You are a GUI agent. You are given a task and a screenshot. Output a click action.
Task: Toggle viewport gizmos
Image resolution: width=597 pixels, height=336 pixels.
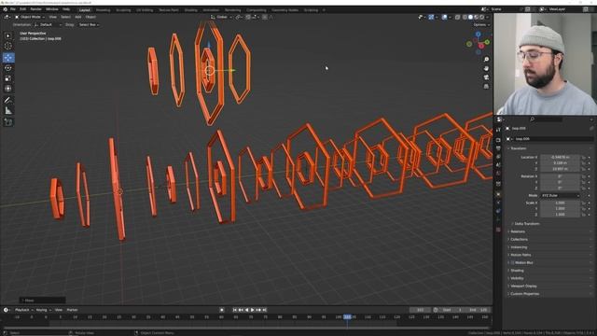[x=431, y=17]
